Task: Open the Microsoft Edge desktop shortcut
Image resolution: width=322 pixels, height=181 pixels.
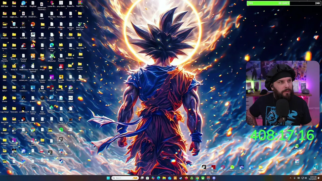Action: point(52,47)
